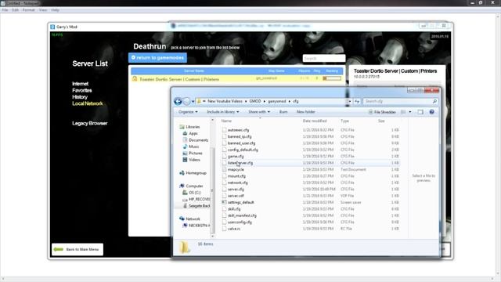Toggle the preview pane icon in Explorer toolbar
This screenshot has height=282, width=501.
pos(420,112)
